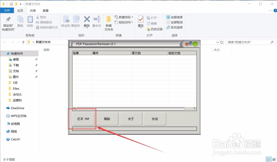This screenshot has width=277, height=162.
Task: Click Invert selection (反向选择)
Action: 175,27
